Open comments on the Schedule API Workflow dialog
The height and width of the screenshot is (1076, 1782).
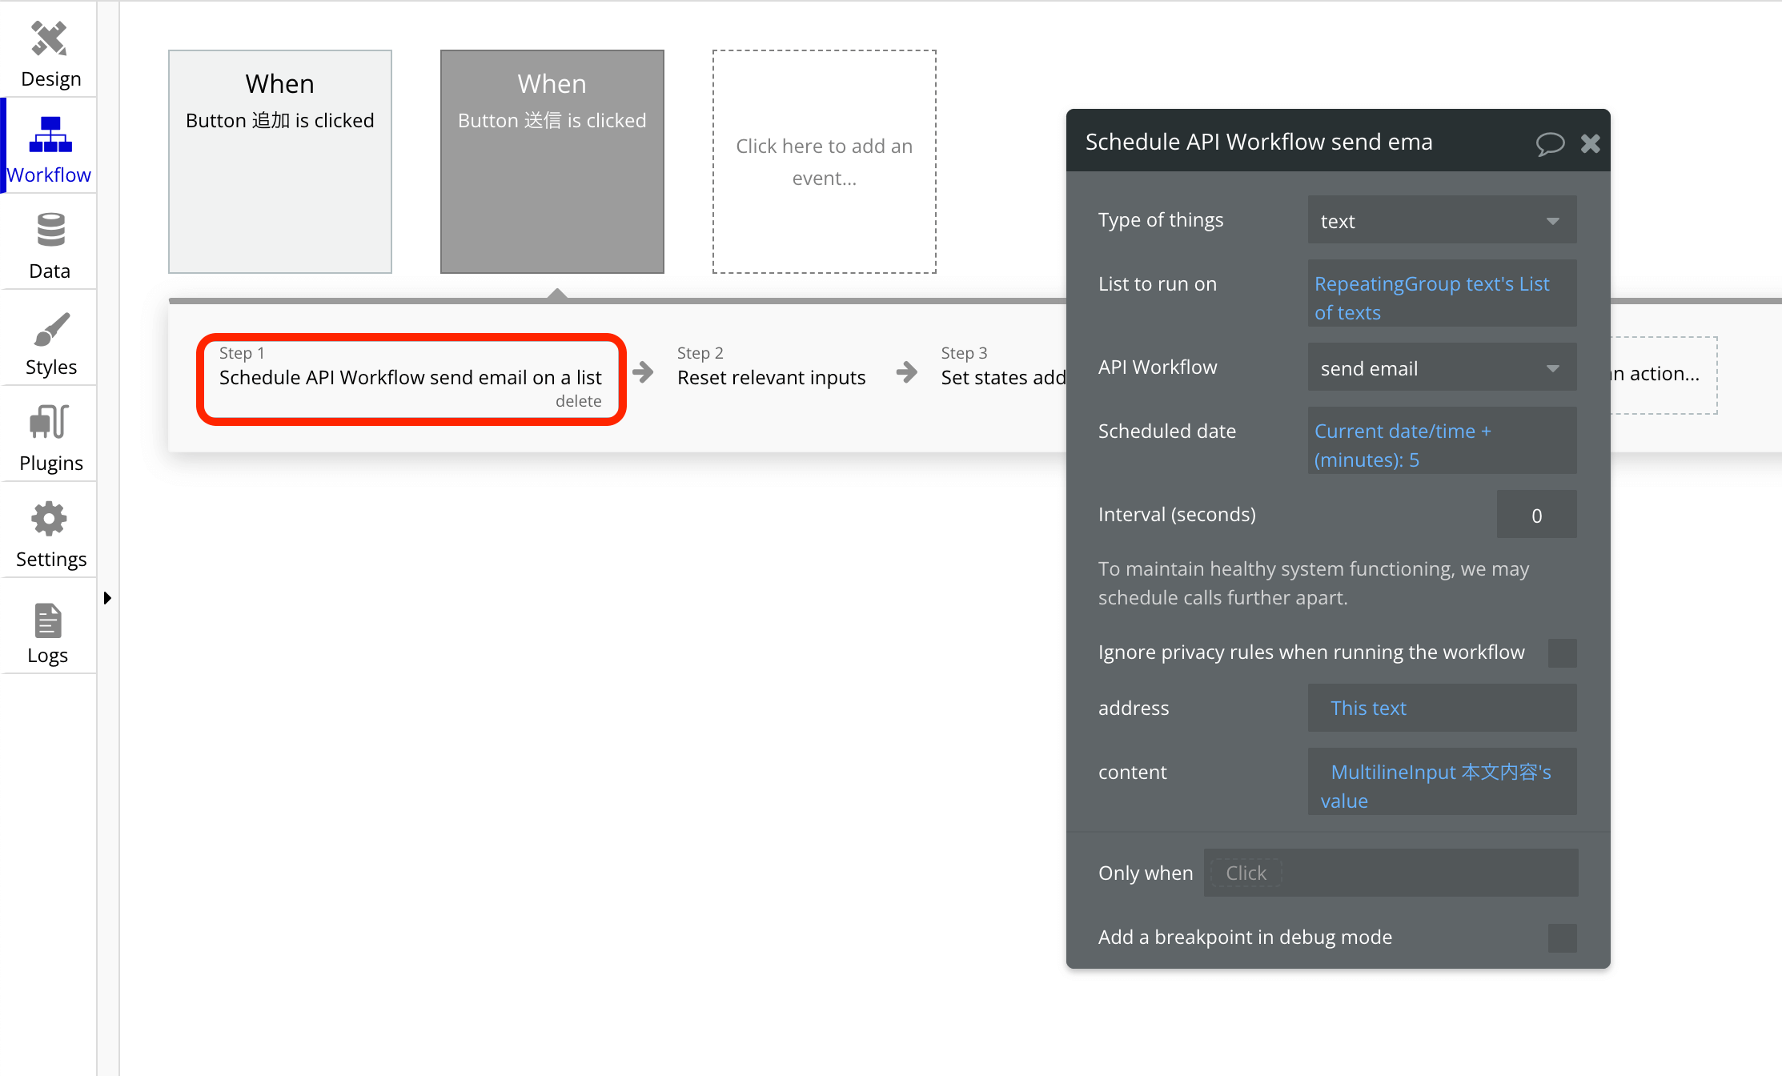1551,143
